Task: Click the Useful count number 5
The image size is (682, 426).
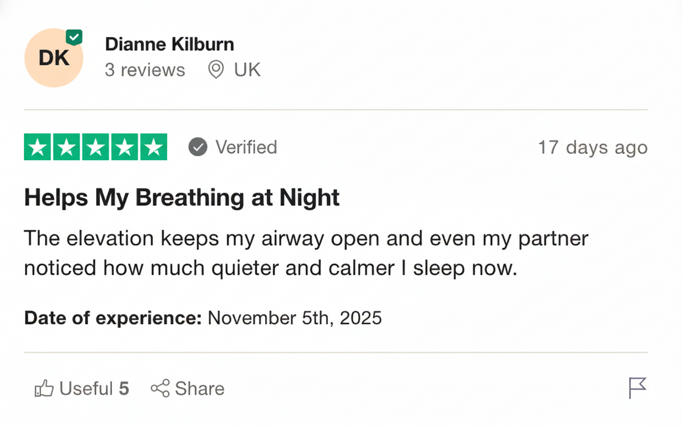Action: click(124, 389)
